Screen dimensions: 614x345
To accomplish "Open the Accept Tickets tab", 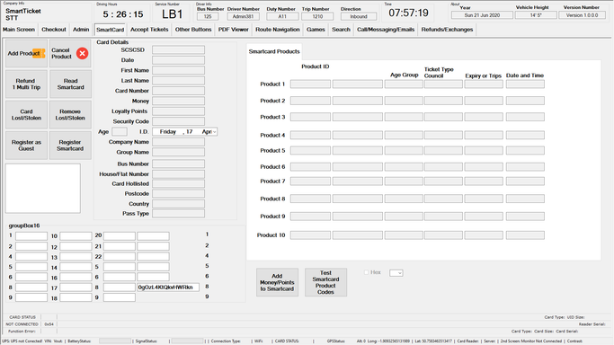I will point(149,30).
